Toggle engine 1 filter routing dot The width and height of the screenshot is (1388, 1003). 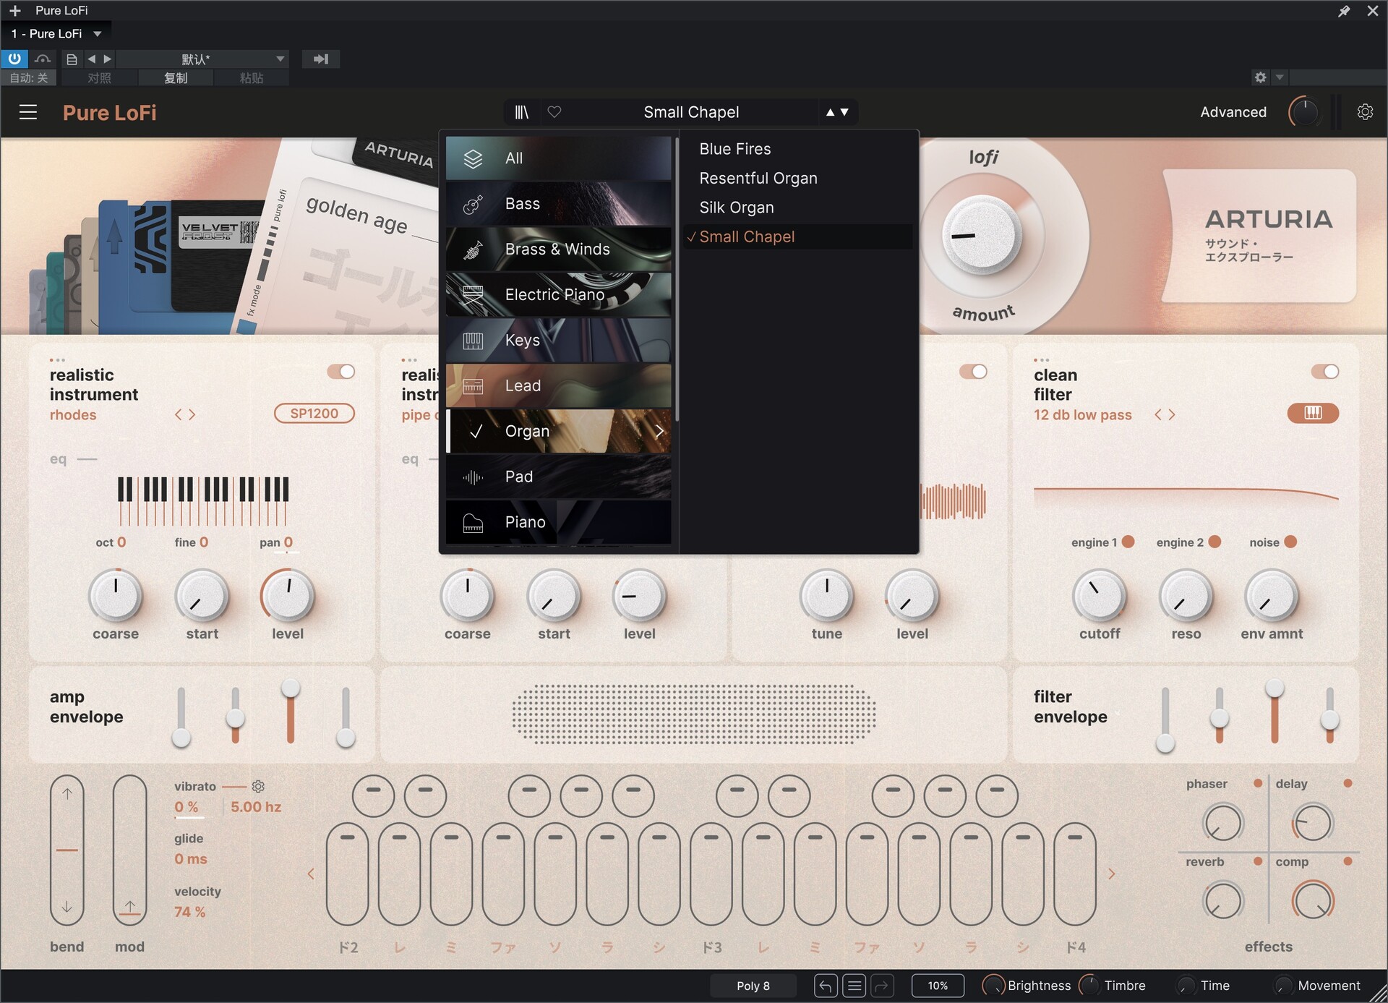(1128, 542)
